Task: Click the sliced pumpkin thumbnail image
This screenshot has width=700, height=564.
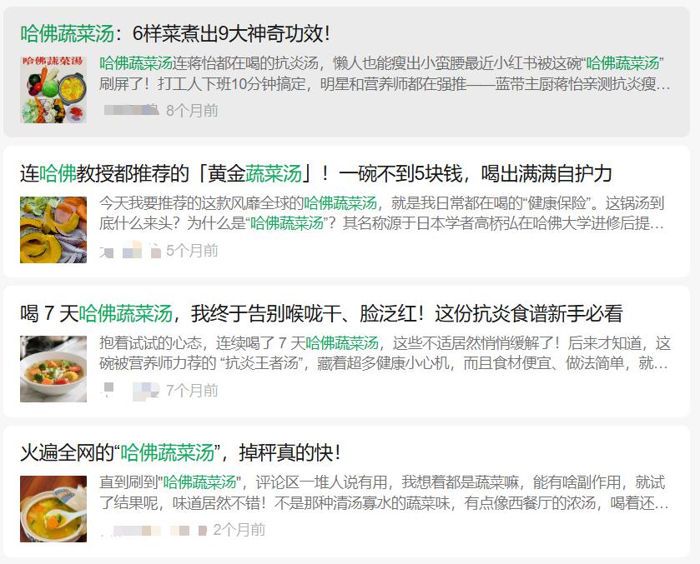Action: coord(53,230)
